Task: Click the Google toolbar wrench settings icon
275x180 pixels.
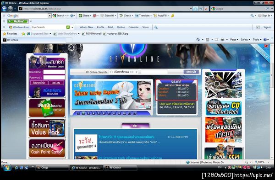Action: tap(252, 16)
